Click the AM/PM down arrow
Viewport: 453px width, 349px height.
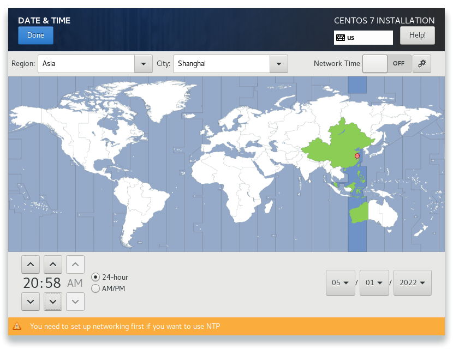point(75,302)
